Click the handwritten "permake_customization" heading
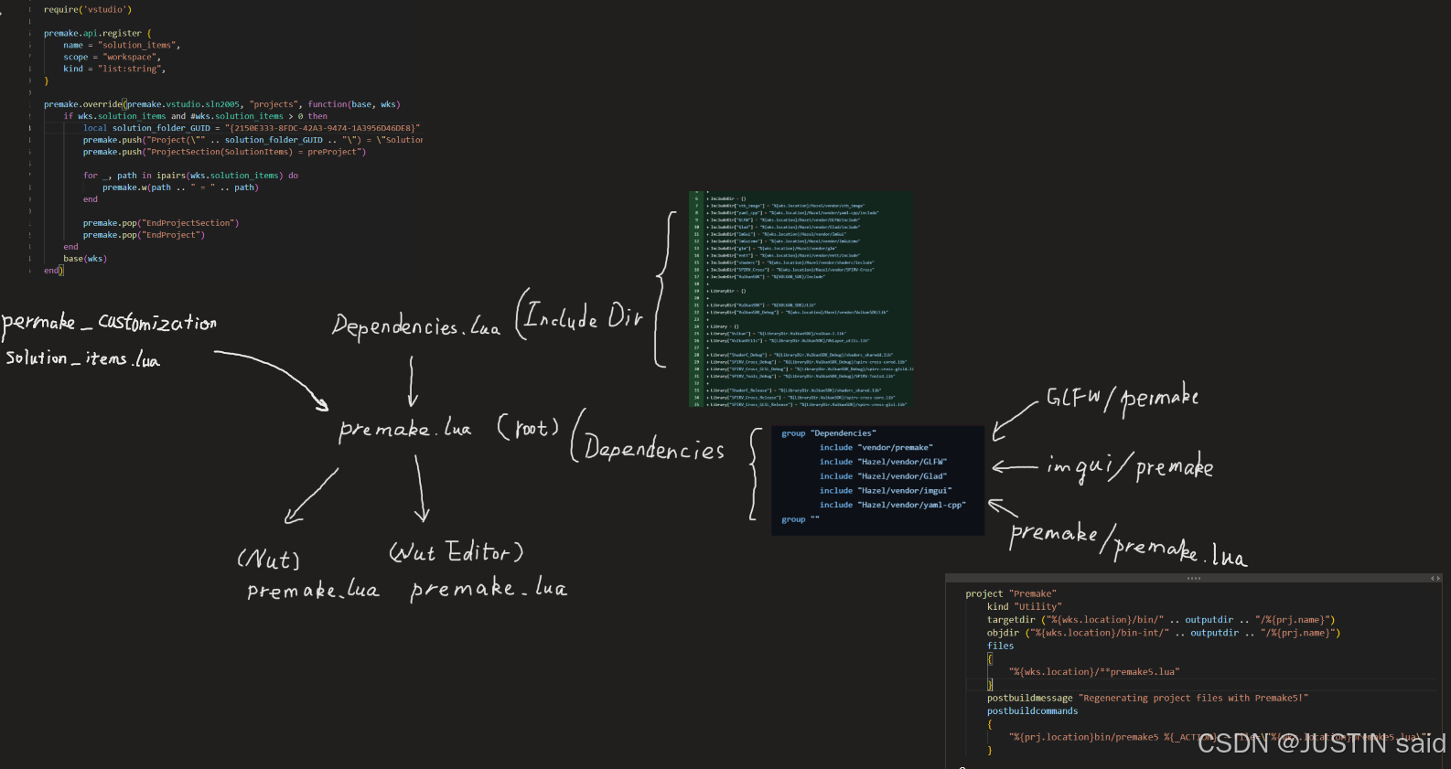Image resolution: width=1451 pixels, height=769 pixels. click(x=109, y=322)
